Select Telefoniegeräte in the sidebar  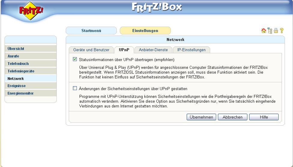click(x=31, y=71)
